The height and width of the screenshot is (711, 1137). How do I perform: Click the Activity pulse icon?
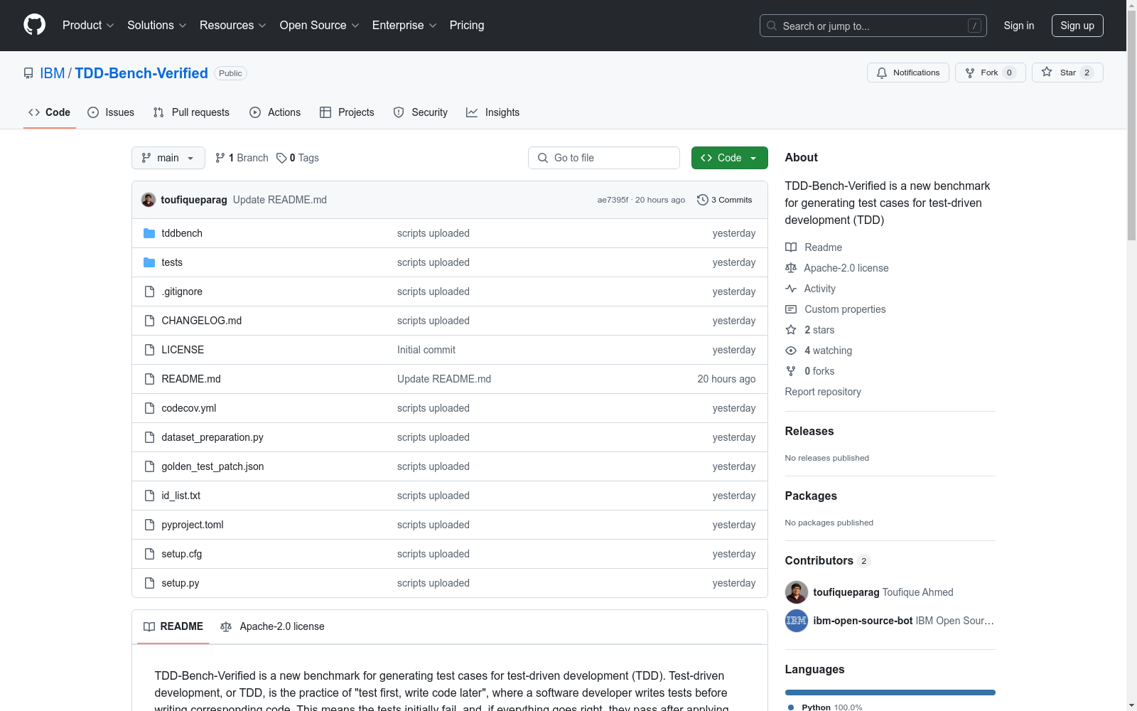[791, 289]
